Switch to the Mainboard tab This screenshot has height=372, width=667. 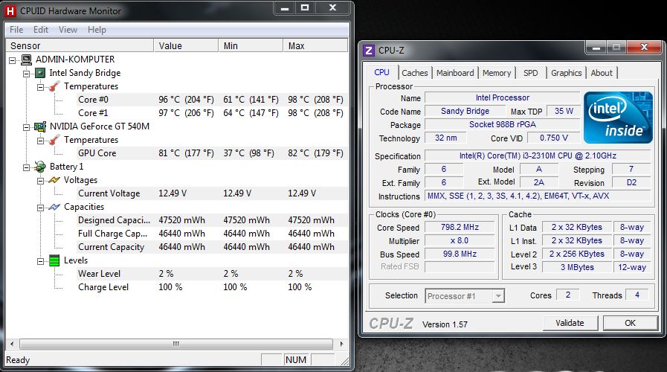click(455, 73)
